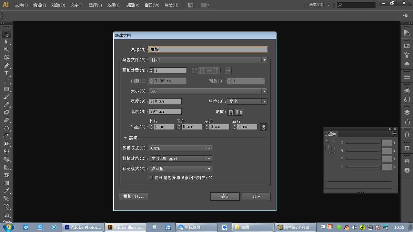Choose portrait orientation button

231,112
